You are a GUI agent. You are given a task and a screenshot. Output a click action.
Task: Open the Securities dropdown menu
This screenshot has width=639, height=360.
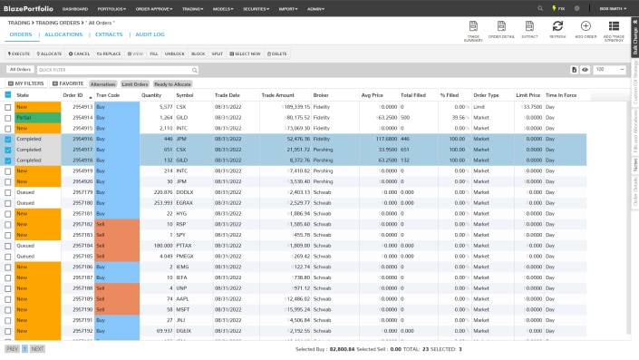(x=256, y=8)
